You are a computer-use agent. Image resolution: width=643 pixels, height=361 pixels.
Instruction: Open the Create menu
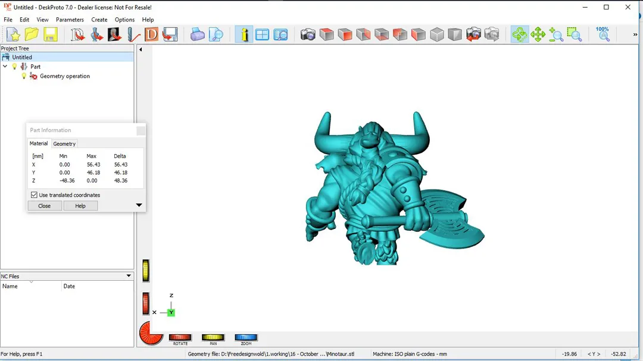pyautogui.click(x=99, y=19)
